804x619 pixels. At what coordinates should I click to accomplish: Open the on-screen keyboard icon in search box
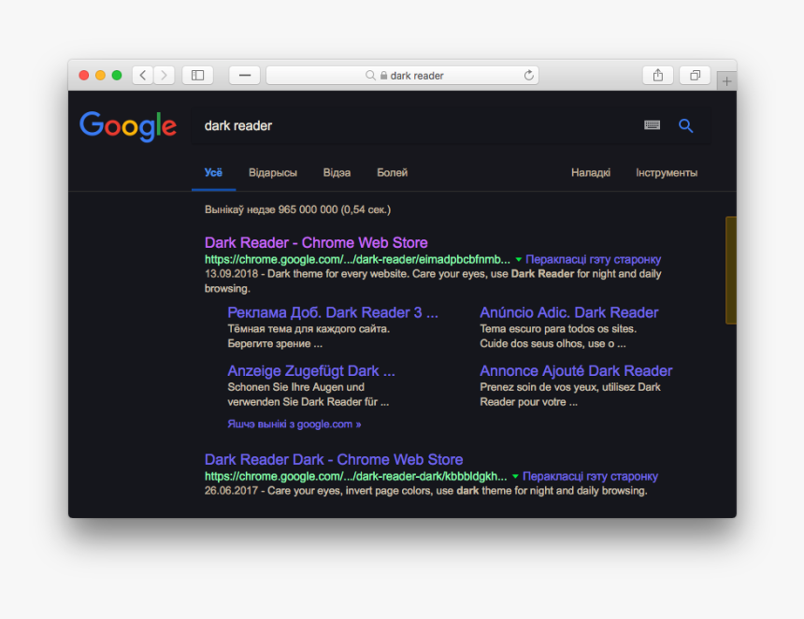coord(652,125)
